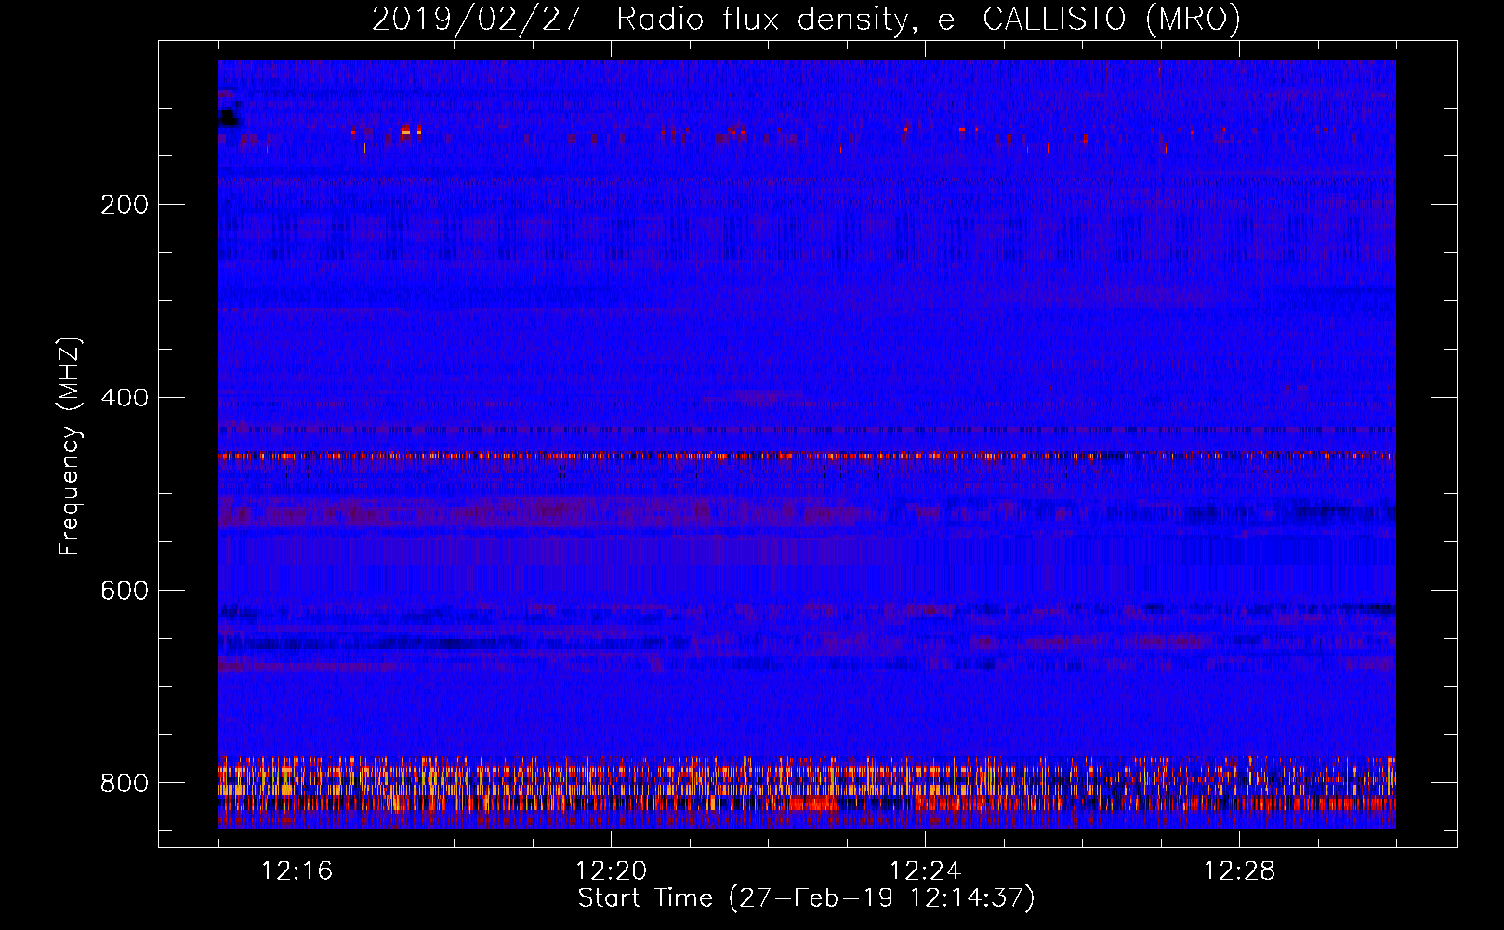
Task: Click the '800' frequency tick label
Action: [125, 784]
